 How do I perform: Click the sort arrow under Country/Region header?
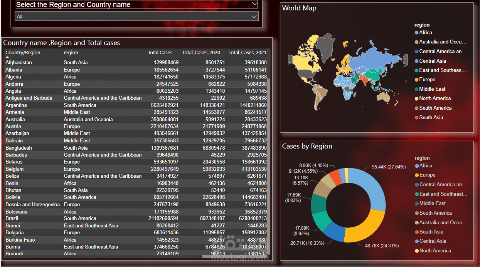click(x=7, y=57)
